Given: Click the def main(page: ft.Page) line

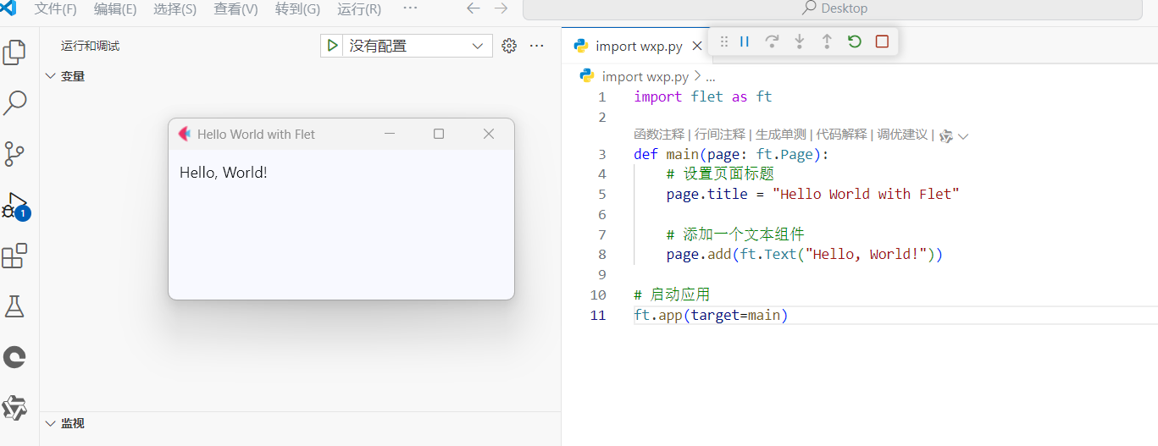Looking at the screenshot, I should tap(731, 154).
